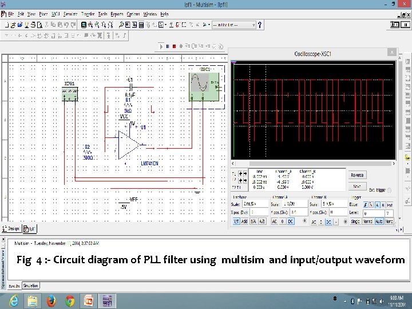Image resolution: width=412 pixels, height=309 pixels.
Task: Pause the running simulation
Action: pyautogui.click(x=168, y=46)
